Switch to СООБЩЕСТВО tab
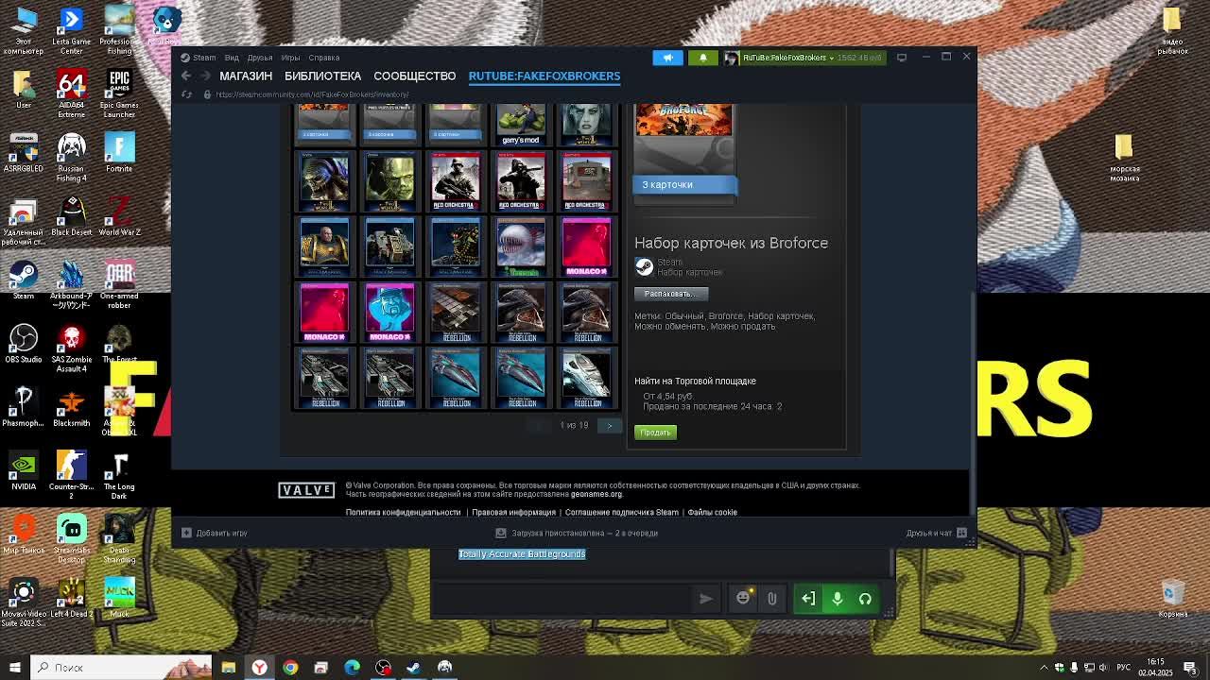The image size is (1210, 680). [414, 76]
